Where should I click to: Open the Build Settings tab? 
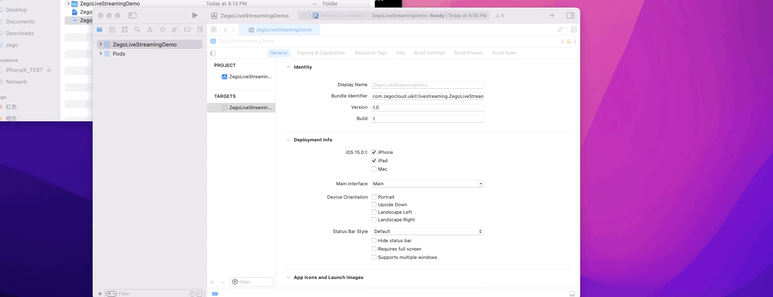pyautogui.click(x=429, y=53)
